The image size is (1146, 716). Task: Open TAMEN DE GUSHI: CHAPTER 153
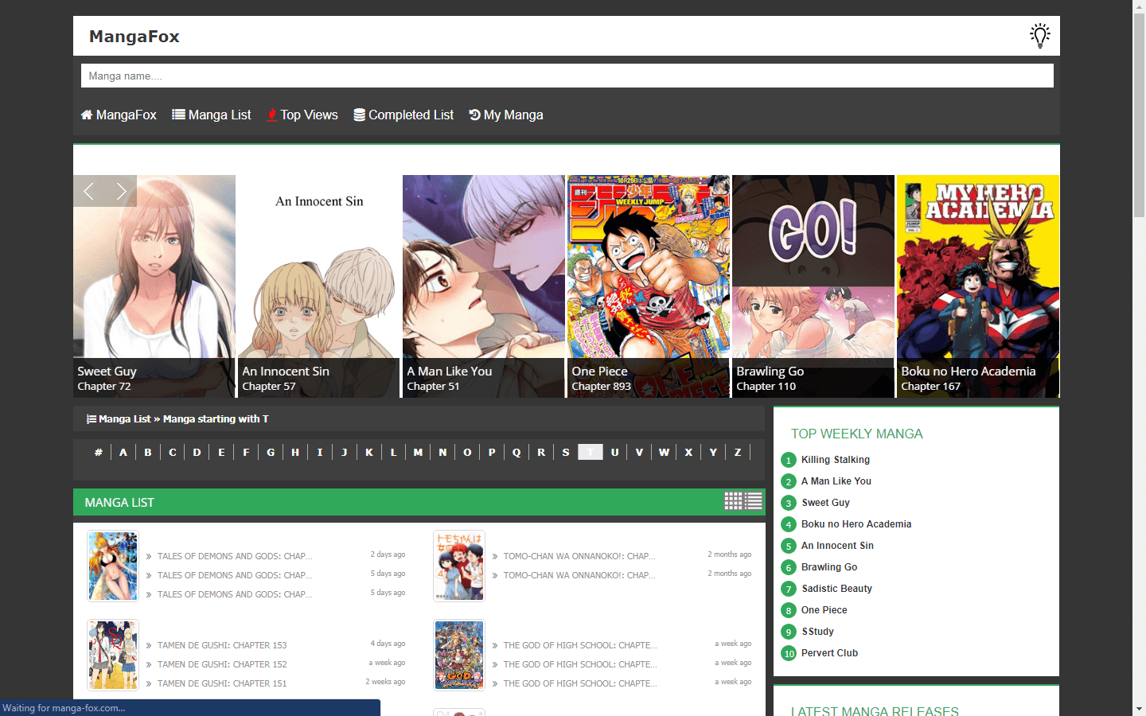click(x=222, y=644)
